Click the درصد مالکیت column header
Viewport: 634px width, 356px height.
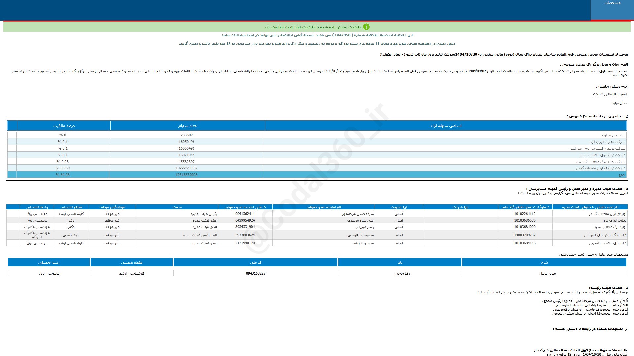(64, 126)
